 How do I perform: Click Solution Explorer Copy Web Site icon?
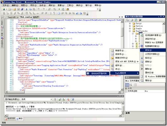(140, 20)
